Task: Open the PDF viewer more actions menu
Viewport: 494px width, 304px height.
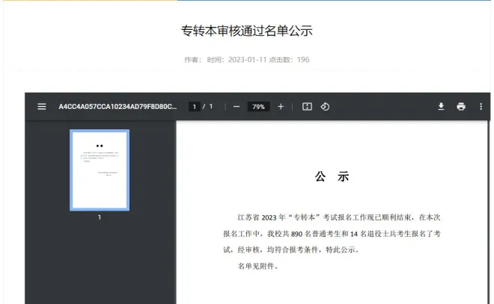Action: pyautogui.click(x=481, y=107)
